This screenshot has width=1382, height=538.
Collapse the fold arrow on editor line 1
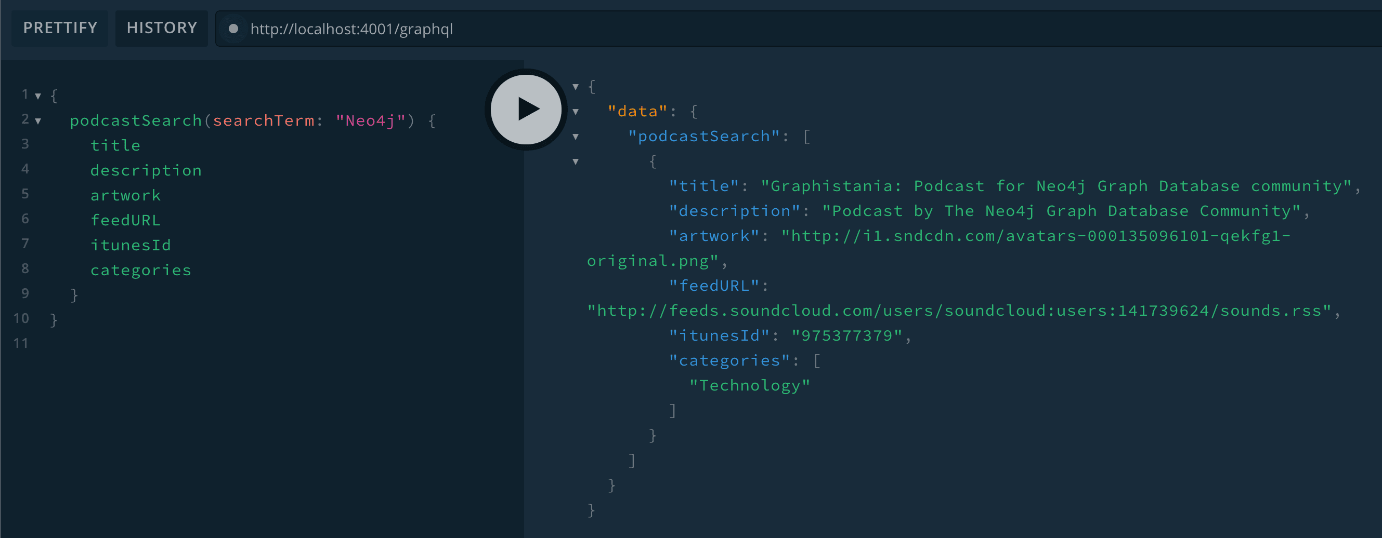click(x=38, y=97)
